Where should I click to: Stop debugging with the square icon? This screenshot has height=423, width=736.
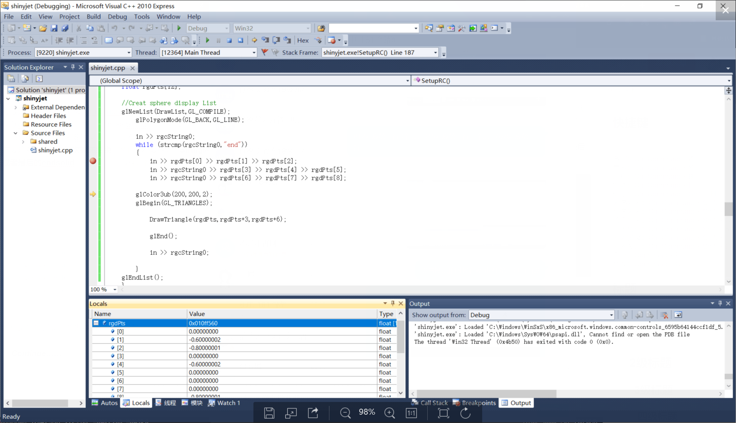pyautogui.click(x=230, y=40)
